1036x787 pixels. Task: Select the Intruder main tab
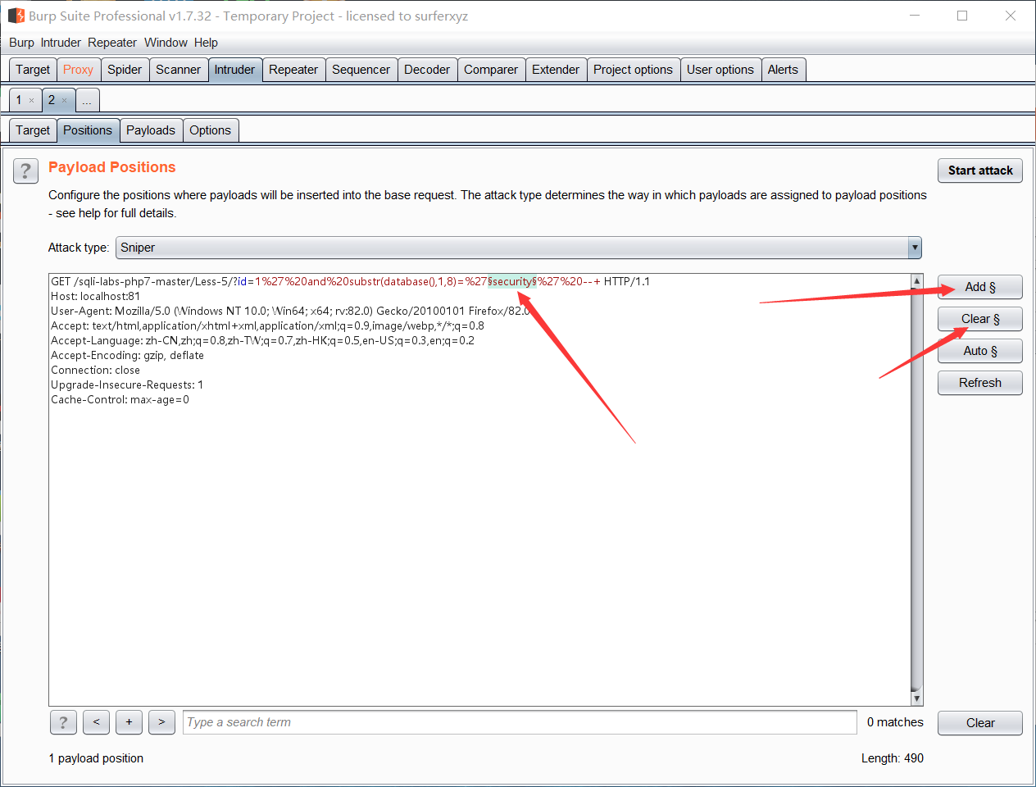235,70
